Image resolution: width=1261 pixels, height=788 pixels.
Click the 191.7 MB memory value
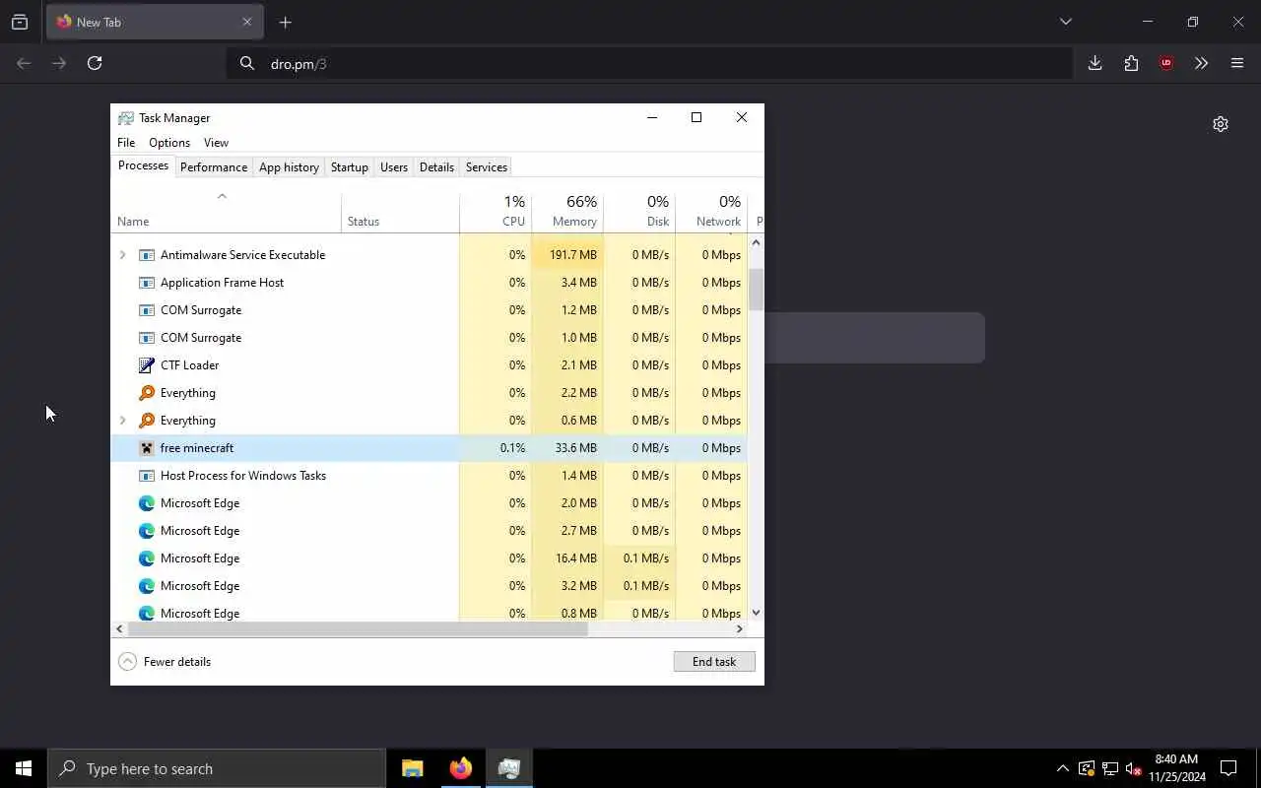tap(572, 255)
